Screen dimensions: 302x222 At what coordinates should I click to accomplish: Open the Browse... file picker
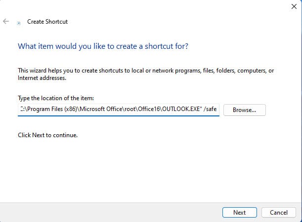[244, 110]
